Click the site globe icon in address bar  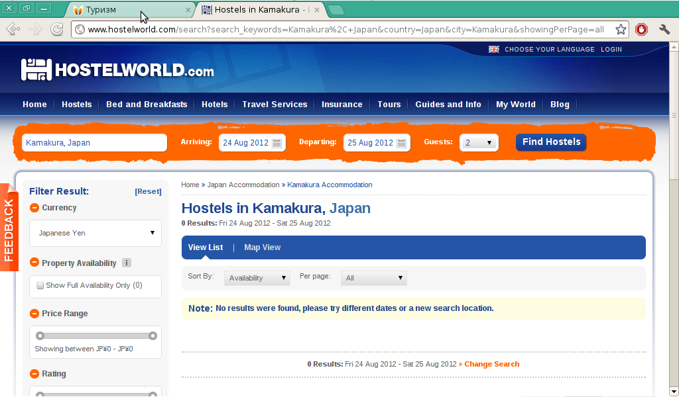pyautogui.click(x=80, y=29)
